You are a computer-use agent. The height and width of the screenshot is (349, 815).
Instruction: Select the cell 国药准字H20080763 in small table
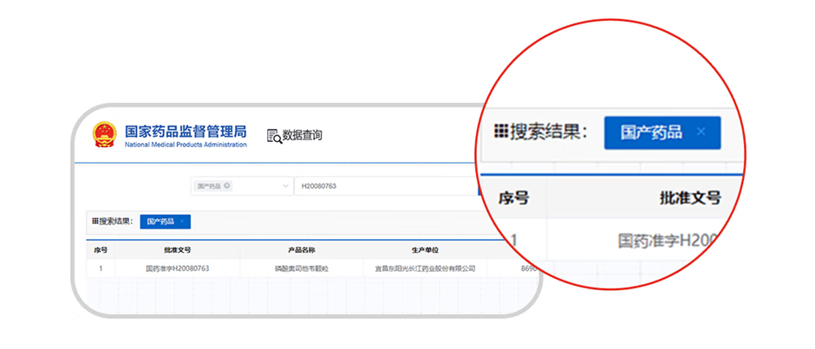pyautogui.click(x=177, y=268)
